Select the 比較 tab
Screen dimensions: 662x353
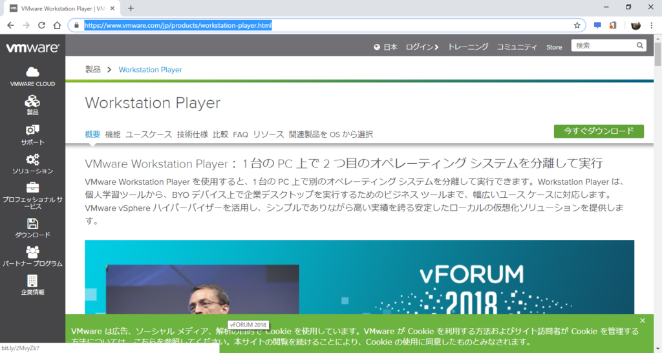220,134
